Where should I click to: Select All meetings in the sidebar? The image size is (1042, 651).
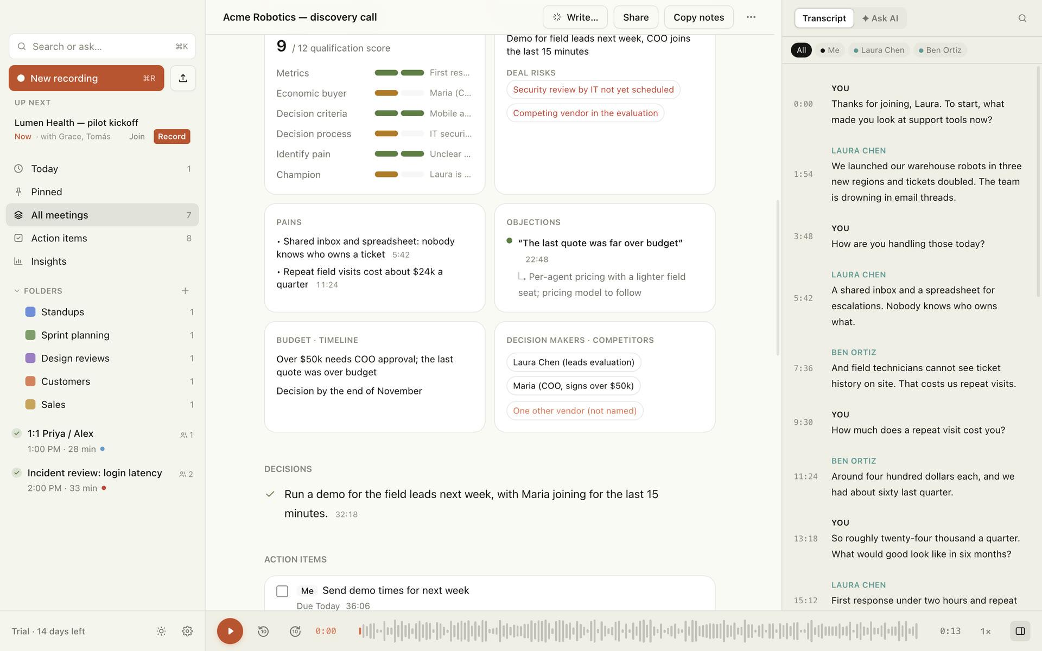tap(102, 215)
